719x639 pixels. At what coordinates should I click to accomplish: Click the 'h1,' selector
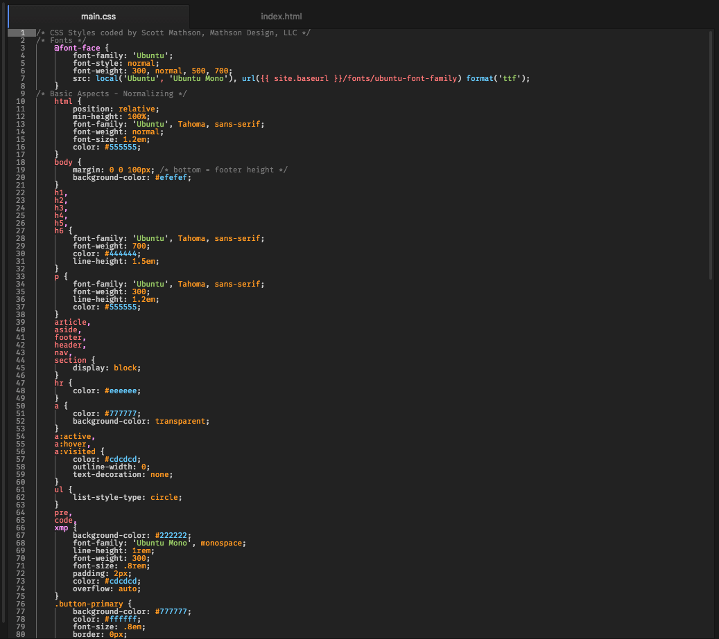coord(61,192)
